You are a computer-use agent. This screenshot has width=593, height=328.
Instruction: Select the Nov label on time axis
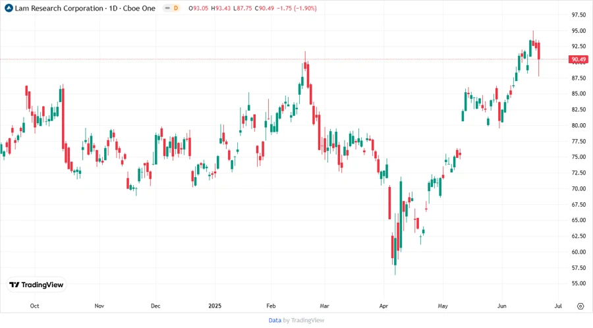(x=99, y=306)
